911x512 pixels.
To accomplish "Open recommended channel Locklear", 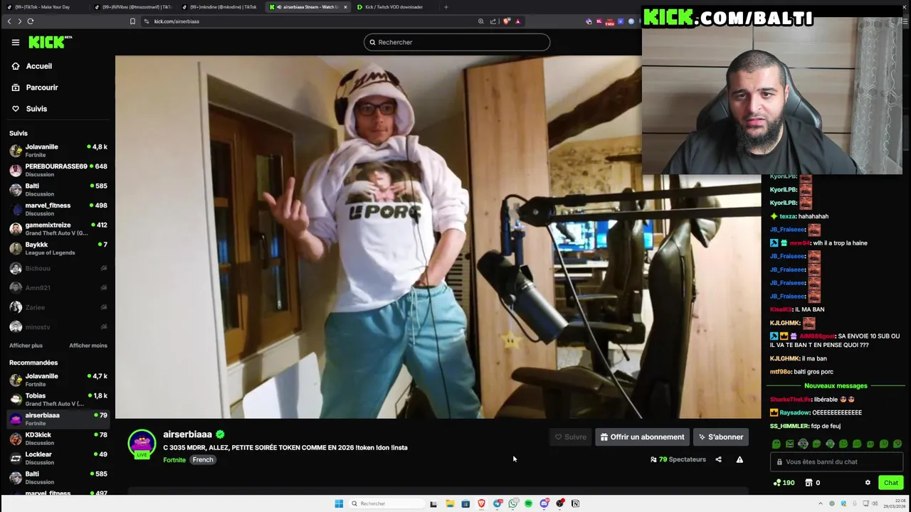I will coord(58,458).
